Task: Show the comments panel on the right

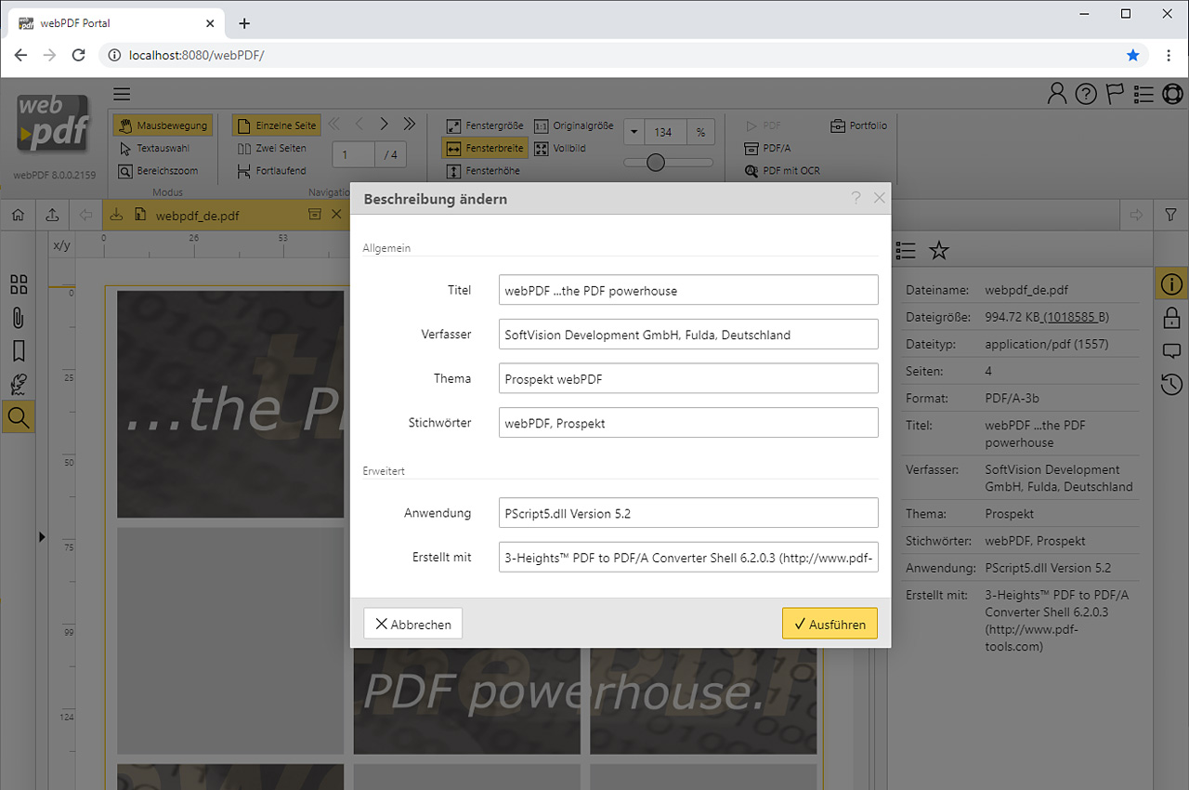Action: pos(1170,350)
